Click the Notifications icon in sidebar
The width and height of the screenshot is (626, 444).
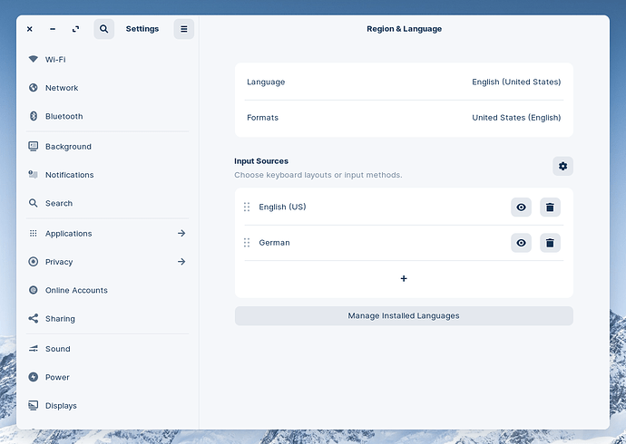pyautogui.click(x=34, y=175)
